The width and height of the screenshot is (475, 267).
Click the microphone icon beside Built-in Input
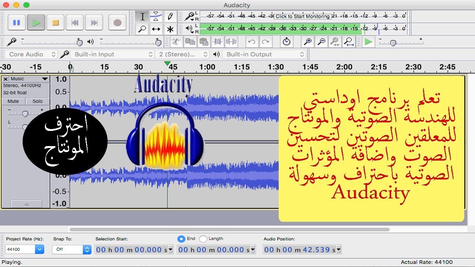coord(65,54)
